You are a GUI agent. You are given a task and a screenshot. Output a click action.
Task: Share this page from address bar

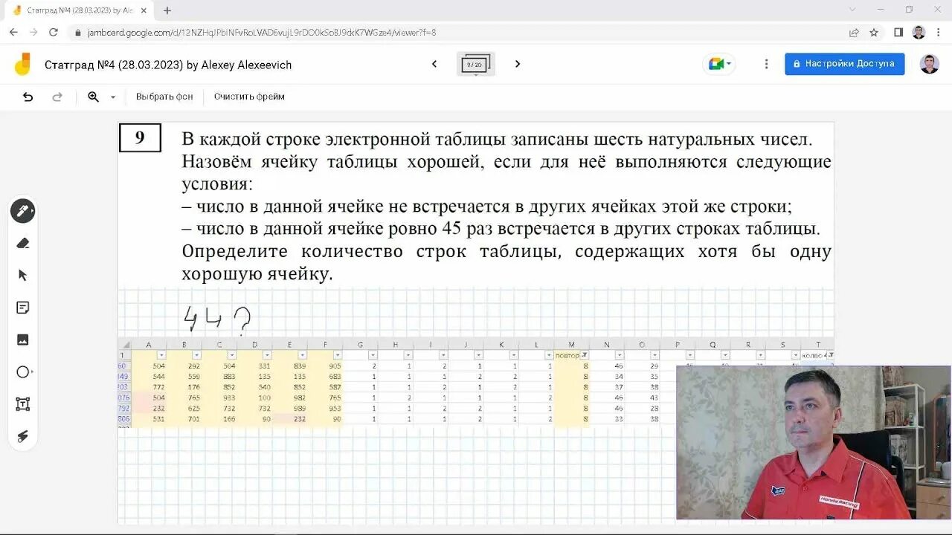click(854, 33)
